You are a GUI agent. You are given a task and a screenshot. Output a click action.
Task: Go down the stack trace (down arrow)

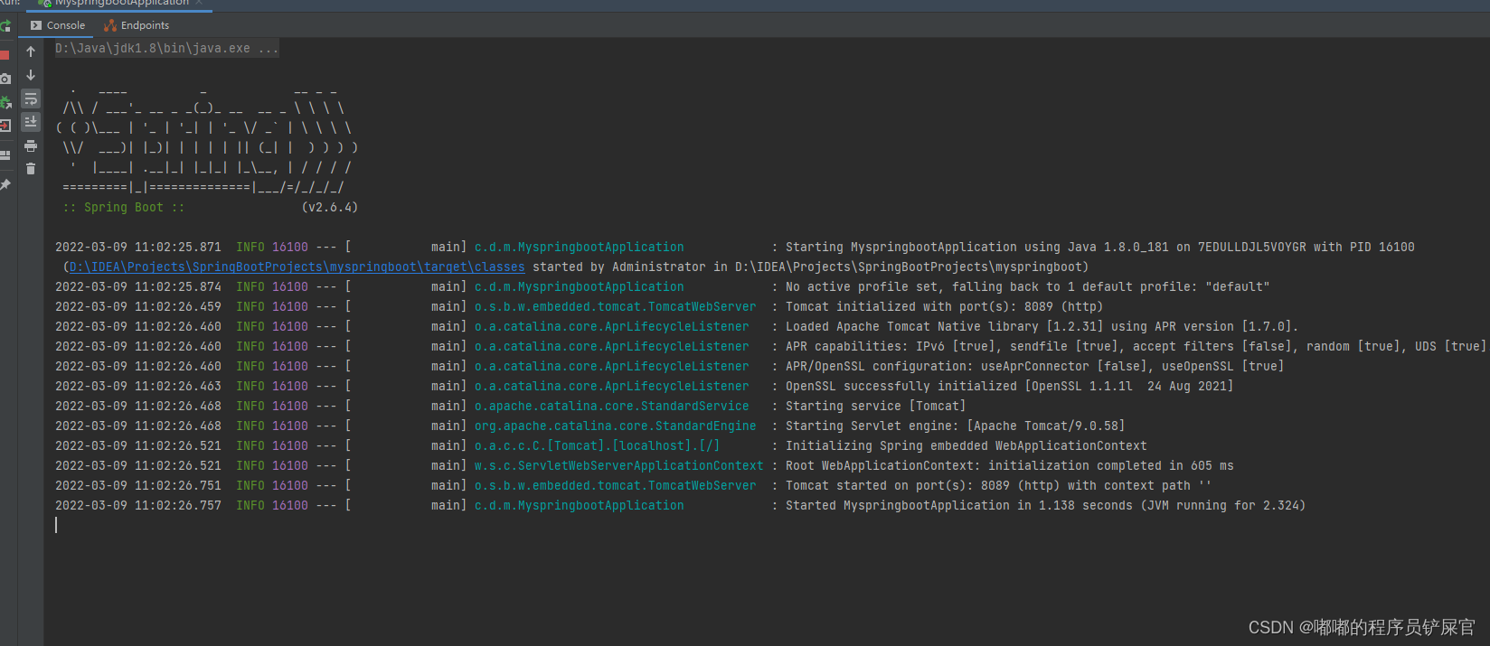point(31,75)
